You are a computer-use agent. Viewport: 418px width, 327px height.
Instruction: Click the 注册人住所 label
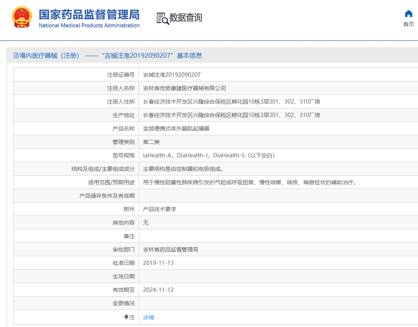coord(121,102)
